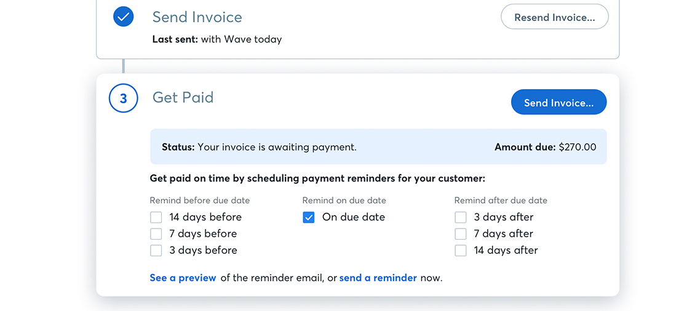Screen dimensions: 695x311
Task: Click the step 3 circle icon
Action: tap(124, 98)
